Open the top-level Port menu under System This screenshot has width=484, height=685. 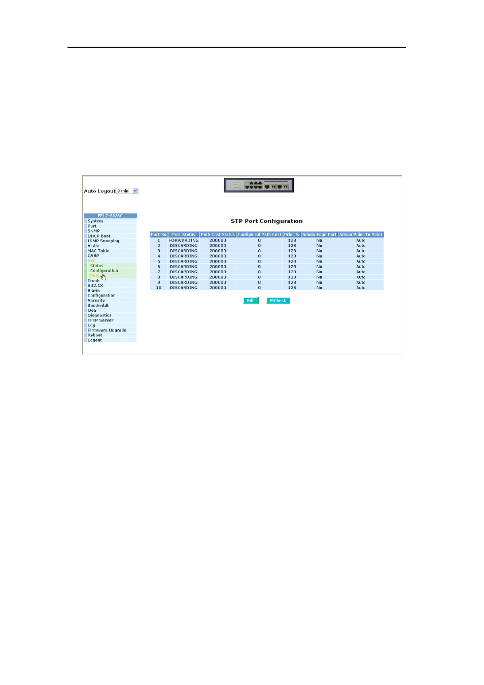tap(92, 226)
